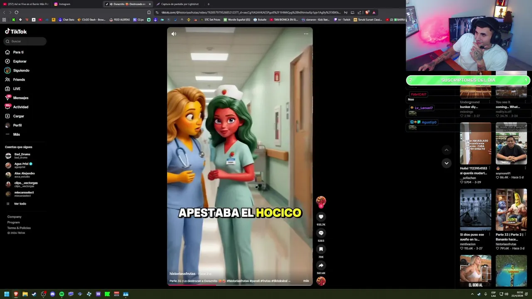Open Spotify from the taskbar
The height and width of the screenshot is (299, 532).
[62, 294]
